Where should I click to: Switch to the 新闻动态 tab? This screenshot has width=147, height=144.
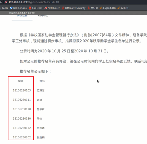43,16
